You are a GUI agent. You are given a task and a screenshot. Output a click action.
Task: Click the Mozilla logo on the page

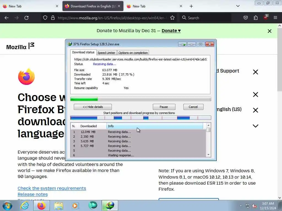(x=20, y=46)
